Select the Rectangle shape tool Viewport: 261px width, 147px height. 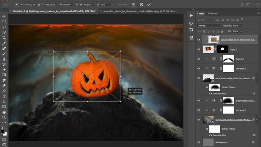(x=4, y=107)
